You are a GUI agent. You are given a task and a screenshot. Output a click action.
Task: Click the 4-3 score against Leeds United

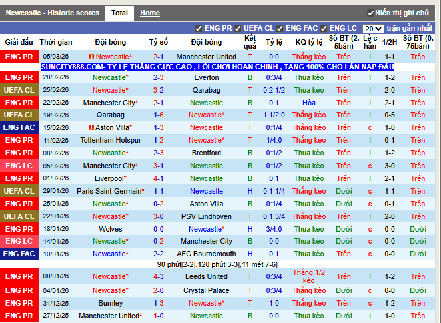159,276
